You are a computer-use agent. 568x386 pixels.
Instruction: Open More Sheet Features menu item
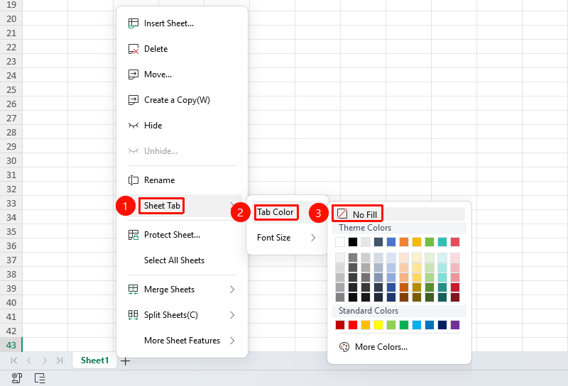coord(182,341)
